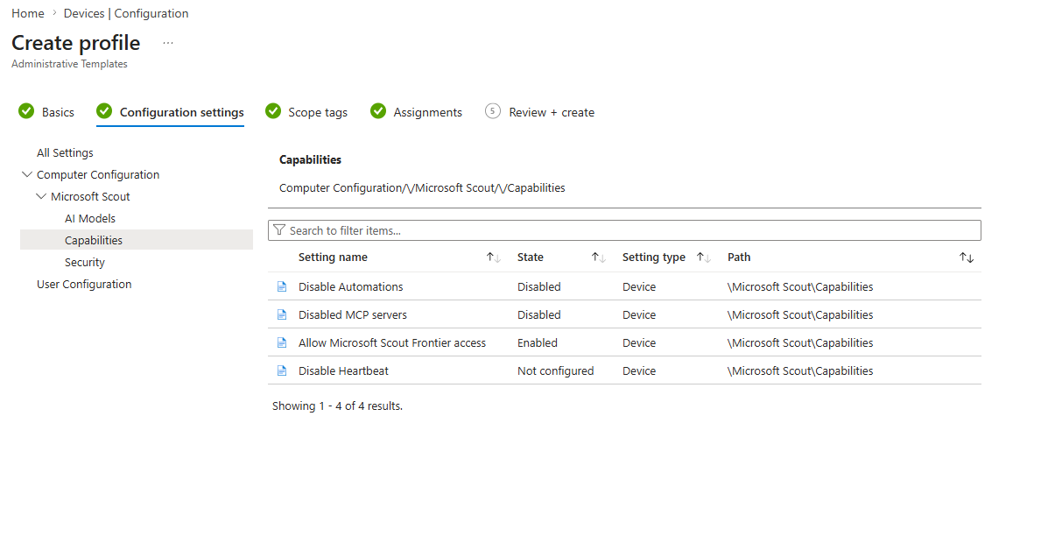Click the path cell in Disable Automations row

pyautogui.click(x=800, y=286)
